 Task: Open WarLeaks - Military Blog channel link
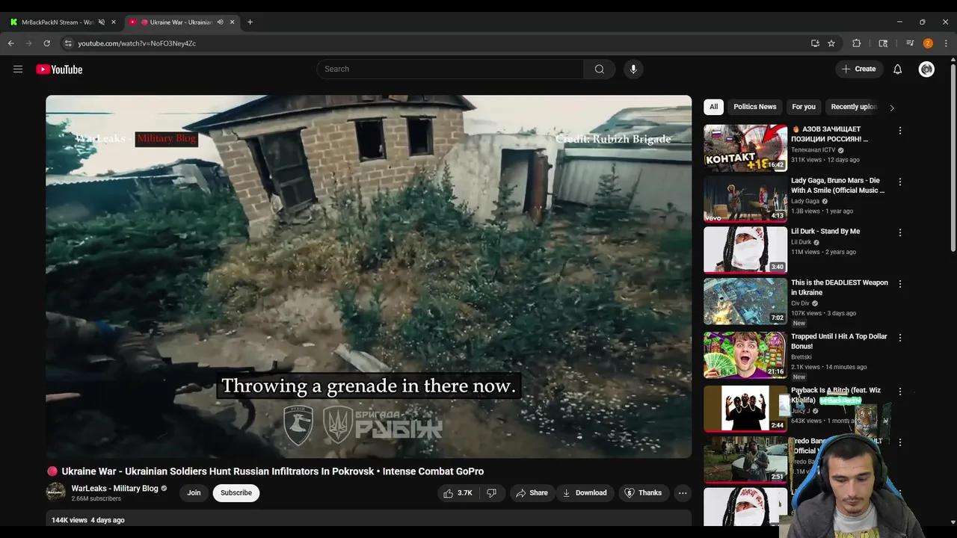[114, 489]
